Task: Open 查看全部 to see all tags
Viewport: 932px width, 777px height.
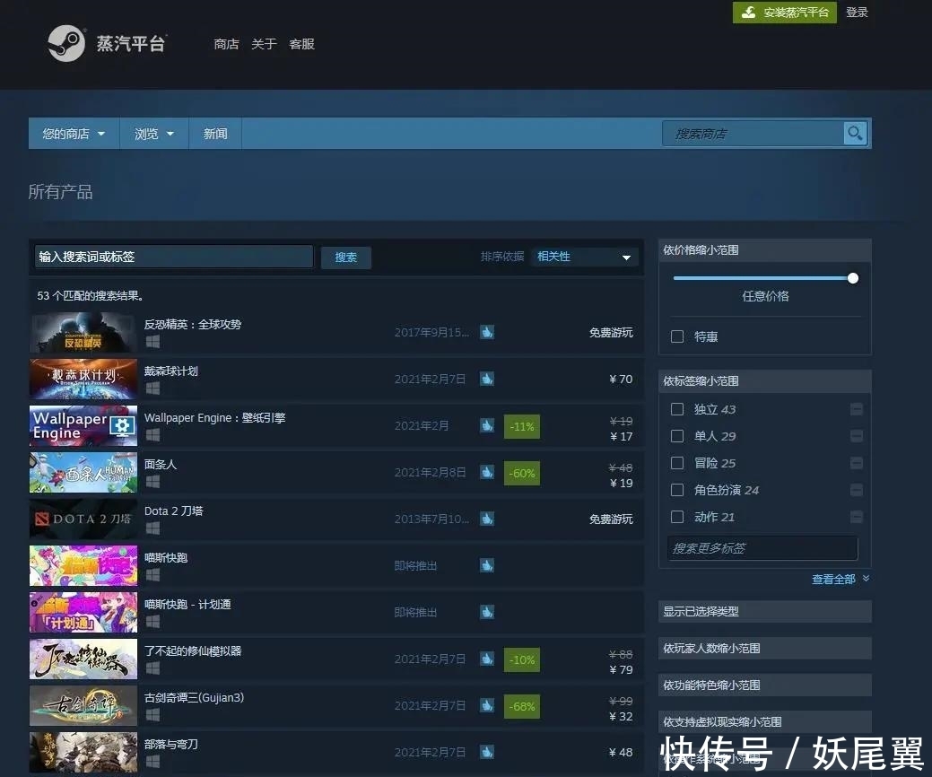Action: (x=834, y=579)
